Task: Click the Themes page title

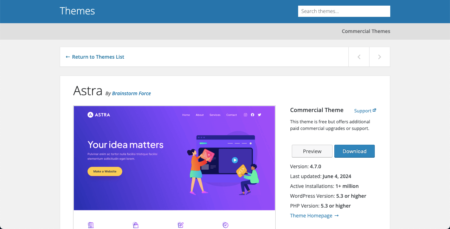Action: click(x=77, y=11)
